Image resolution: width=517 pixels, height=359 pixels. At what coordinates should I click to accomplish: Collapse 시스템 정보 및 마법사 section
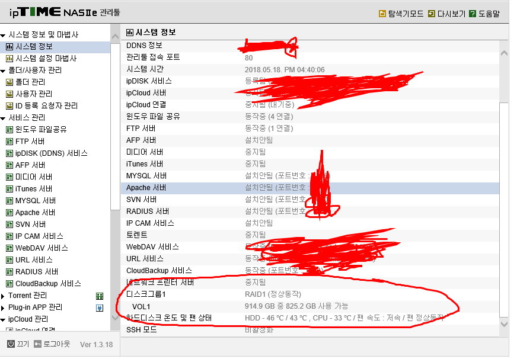tap(3, 35)
